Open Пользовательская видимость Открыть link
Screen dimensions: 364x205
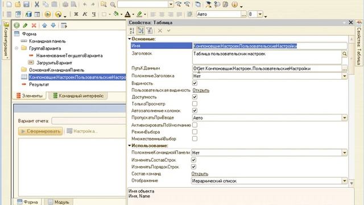tap(201, 90)
